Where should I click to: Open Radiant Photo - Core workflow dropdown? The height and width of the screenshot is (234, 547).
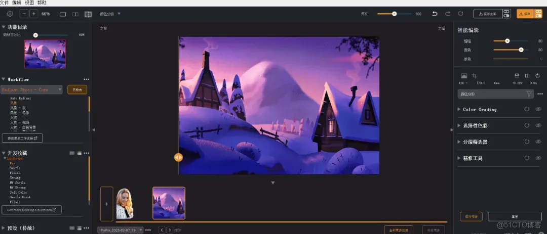(31, 89)
